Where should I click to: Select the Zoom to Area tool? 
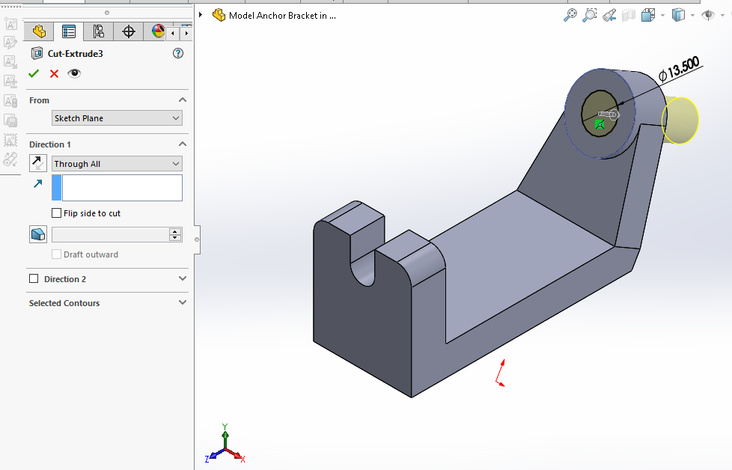point(590,15)
